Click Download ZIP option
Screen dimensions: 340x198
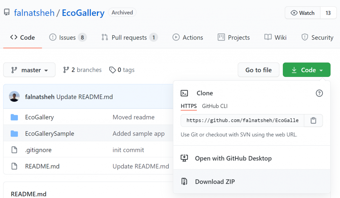click(215, 181)
